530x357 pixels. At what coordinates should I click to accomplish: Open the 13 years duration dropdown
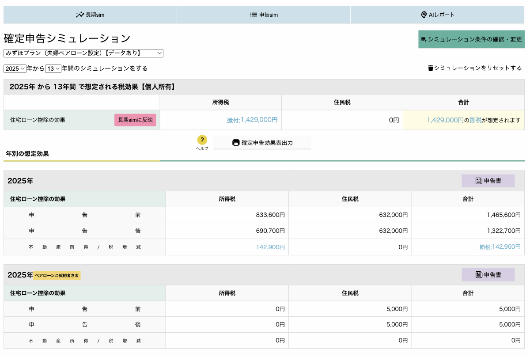pyautogui.click(x=53, y=68)
